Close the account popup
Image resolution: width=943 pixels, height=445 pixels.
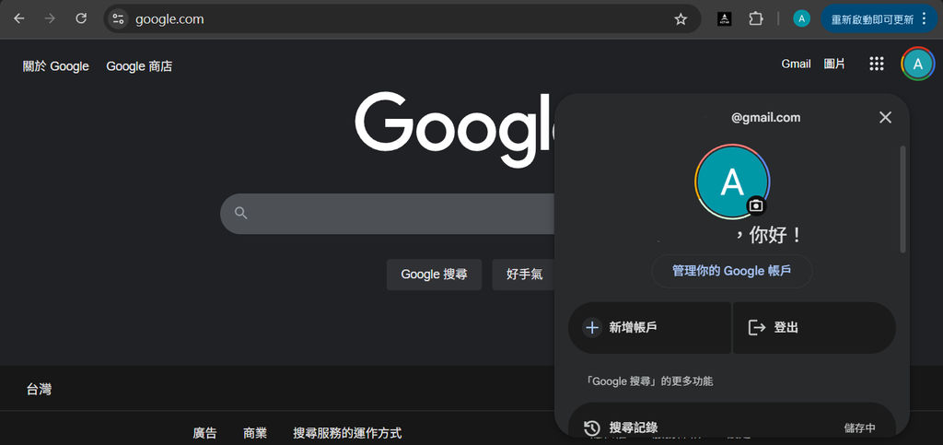[885, 117]
